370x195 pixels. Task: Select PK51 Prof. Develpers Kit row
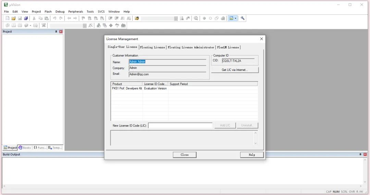pos(184,88)
